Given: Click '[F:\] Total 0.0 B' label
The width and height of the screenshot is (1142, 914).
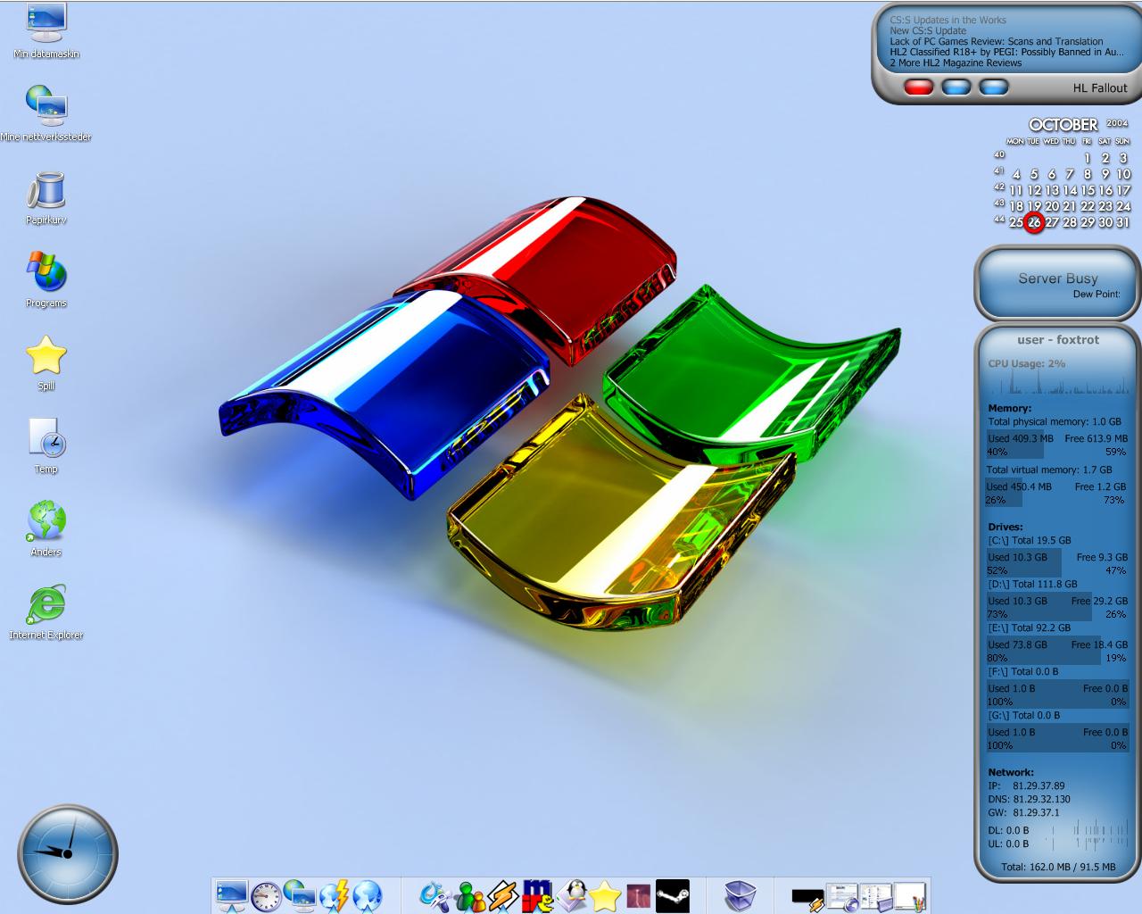Looking at the screenshot, I should coord(1023,671).
